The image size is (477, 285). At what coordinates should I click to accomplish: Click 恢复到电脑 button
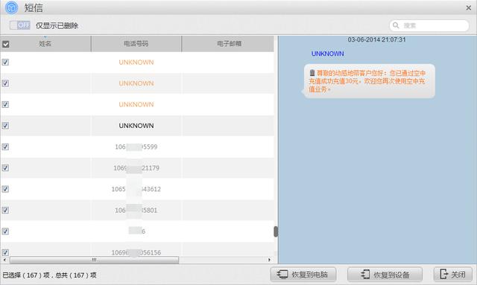point(303,275)
